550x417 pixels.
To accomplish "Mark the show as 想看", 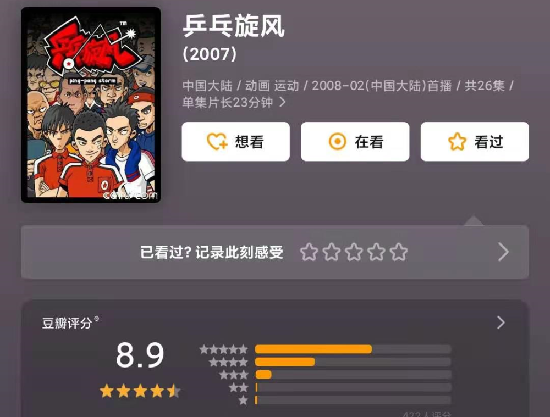I will click(236, 142).
